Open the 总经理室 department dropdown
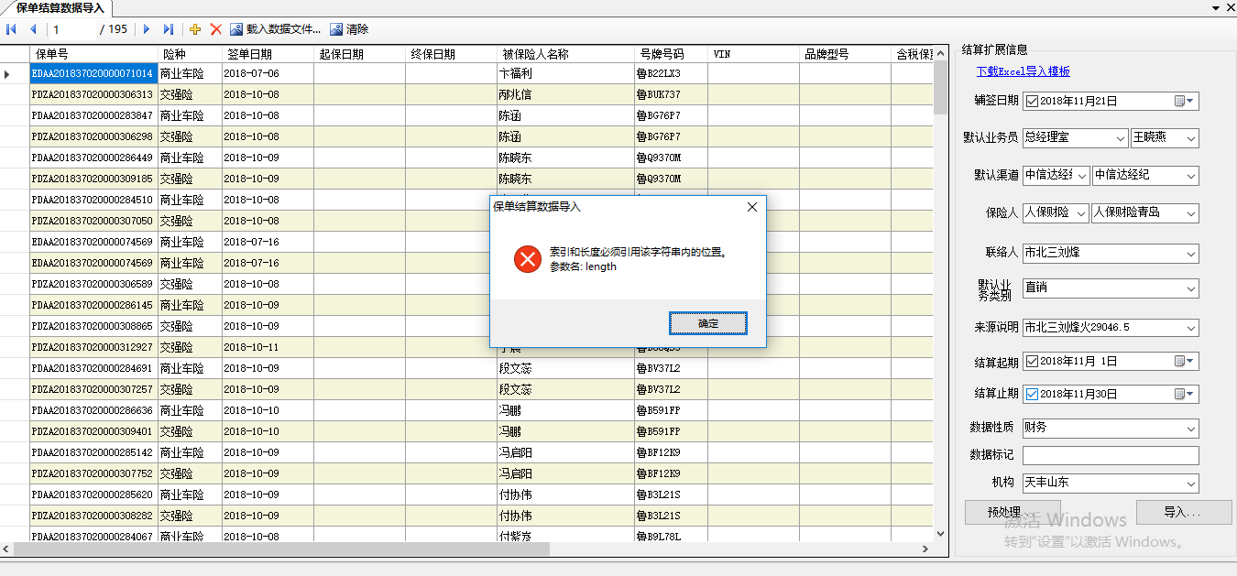This screenshot has width=1237, height=576. [x=1121, y=137]
